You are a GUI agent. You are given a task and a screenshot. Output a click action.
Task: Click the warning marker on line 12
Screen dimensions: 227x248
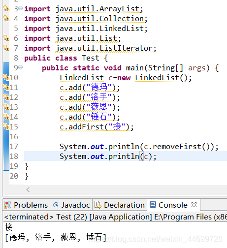coord(6,97)
